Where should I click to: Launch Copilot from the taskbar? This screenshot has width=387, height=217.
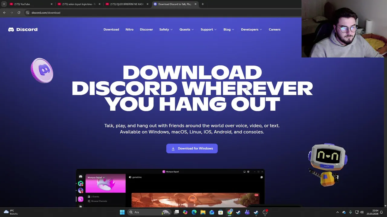tap(185, 212)
